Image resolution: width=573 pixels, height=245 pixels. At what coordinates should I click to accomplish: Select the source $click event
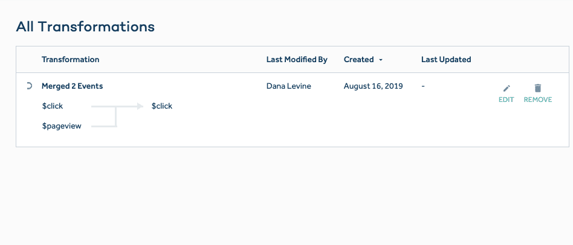[x=52, y=106]
